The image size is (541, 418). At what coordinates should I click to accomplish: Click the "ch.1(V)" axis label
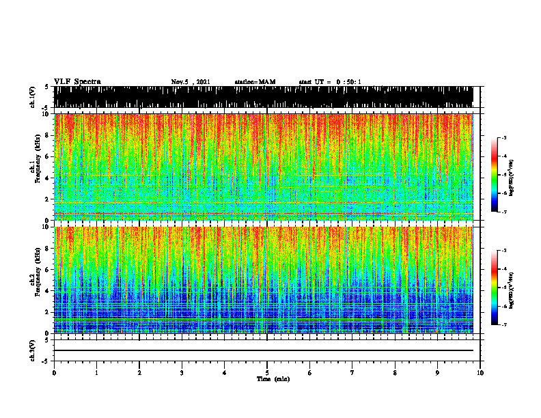coord(33,97)
